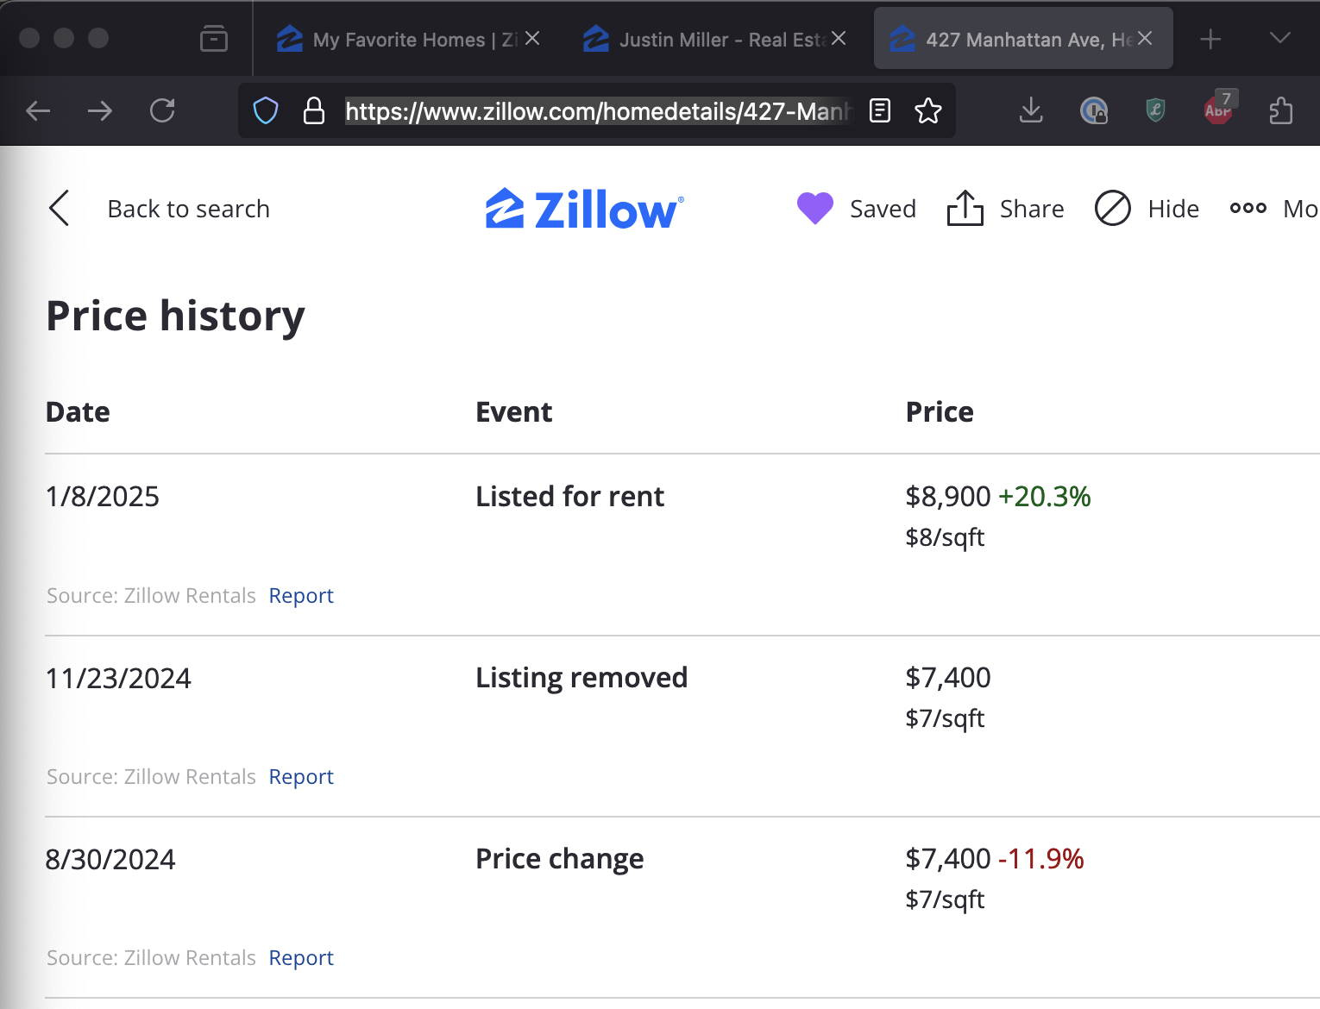Image resolution: width=1320 pixels, height=1009 pixels.
Task: Unsave the home via the purple heart
Action: coord(814,208)
